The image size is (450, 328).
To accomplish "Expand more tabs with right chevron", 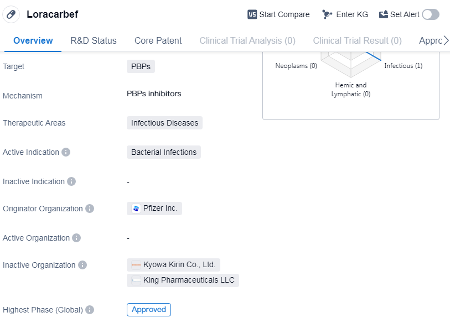I will (x=446, y=40).
